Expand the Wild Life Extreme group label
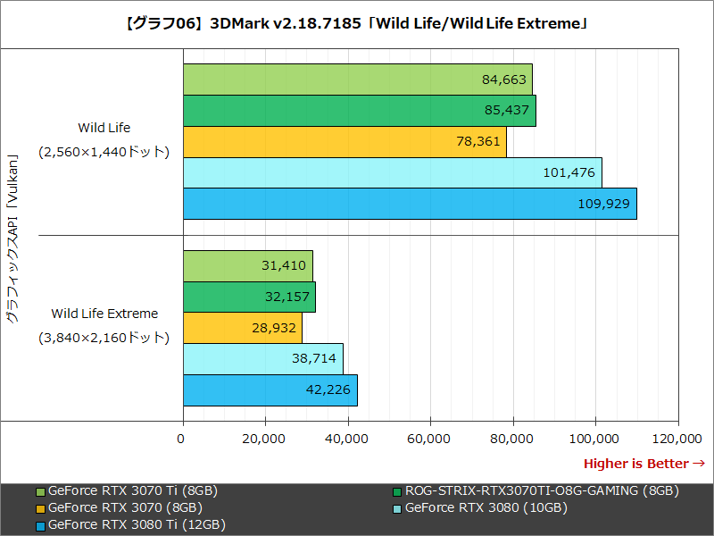This screenshot has height=536, width=714. [104, 314]
